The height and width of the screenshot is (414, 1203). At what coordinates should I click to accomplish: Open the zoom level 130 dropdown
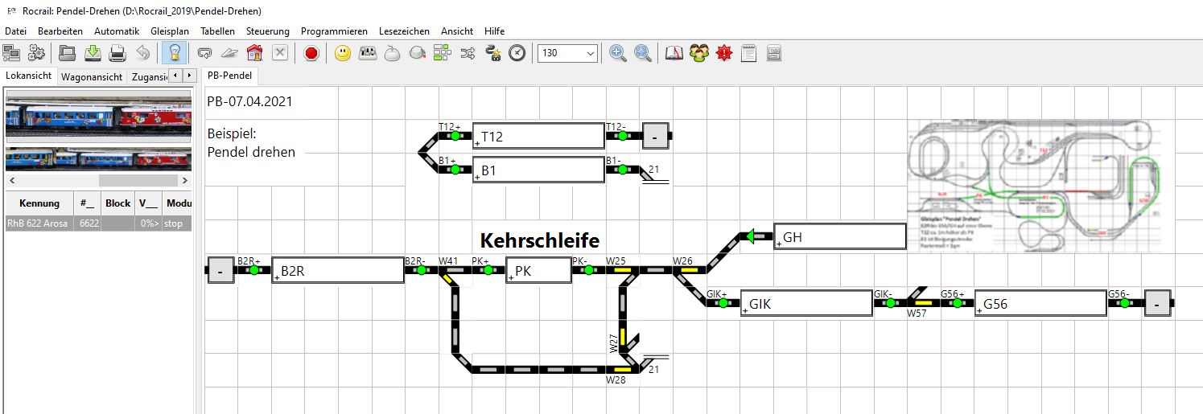pos(590,53)
